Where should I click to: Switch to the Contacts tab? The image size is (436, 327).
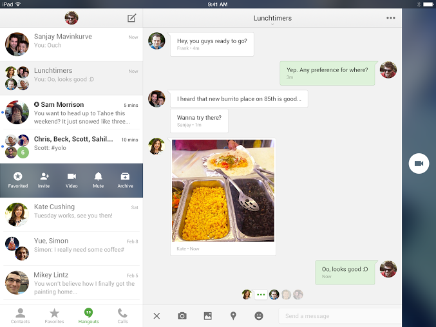tap(20, 315)
